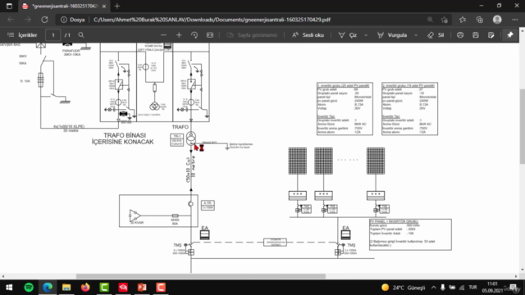This screenshot has height=295, width=525.
Task: Toggle fit to page width
Action: pyautogui.click(x=210, y=34)
